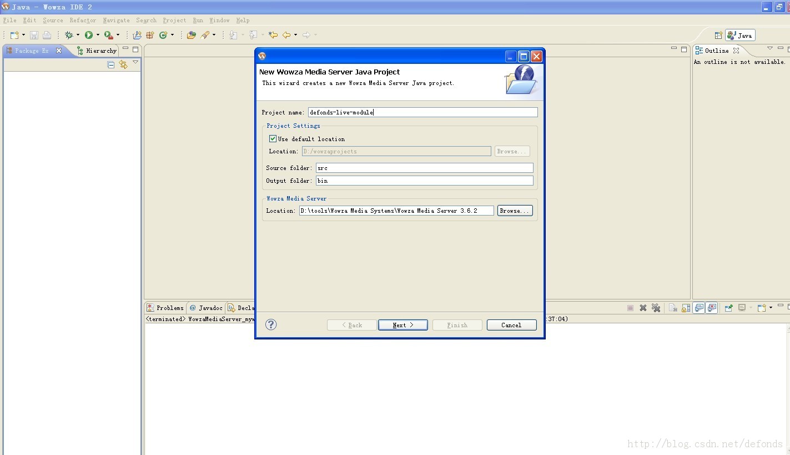This screenshot has height=455, width=790.
Task: Click the New Java Project icon
Action: (x=137, y=35)
